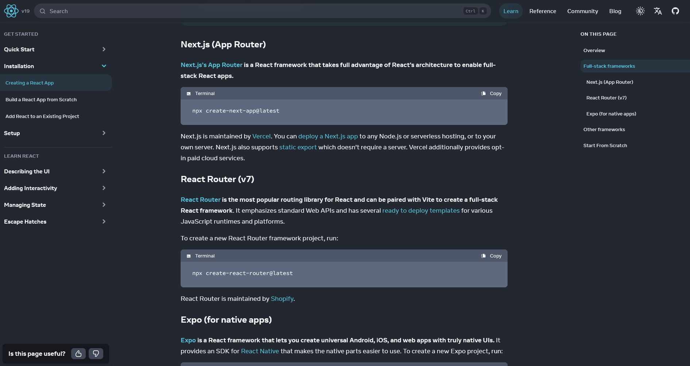Screen dimensions: 690x366
Task: Click the React logo icon
Action: 11,11
